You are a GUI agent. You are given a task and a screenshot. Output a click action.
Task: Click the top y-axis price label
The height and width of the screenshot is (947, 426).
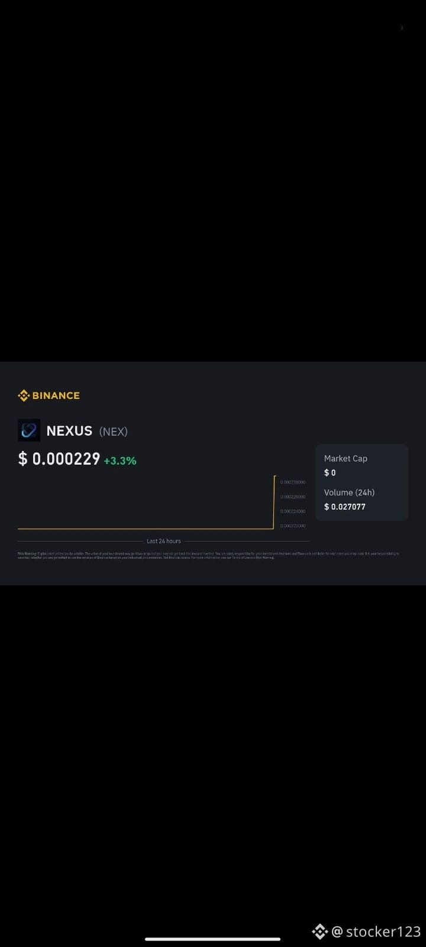pyautogui.click(x=293, y=482)
